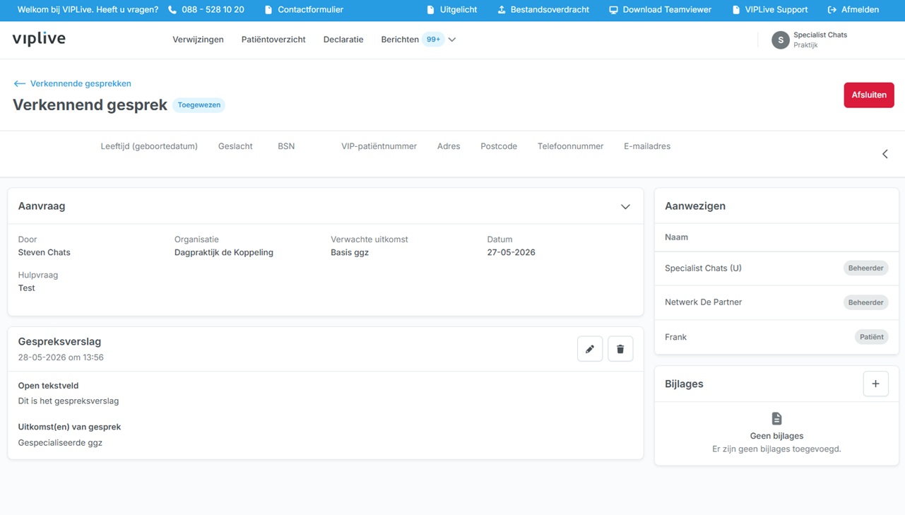This screenshot has height=515, width=905.
Task: Collapse the patient info bar arrow
Action: tap(885, 154)
